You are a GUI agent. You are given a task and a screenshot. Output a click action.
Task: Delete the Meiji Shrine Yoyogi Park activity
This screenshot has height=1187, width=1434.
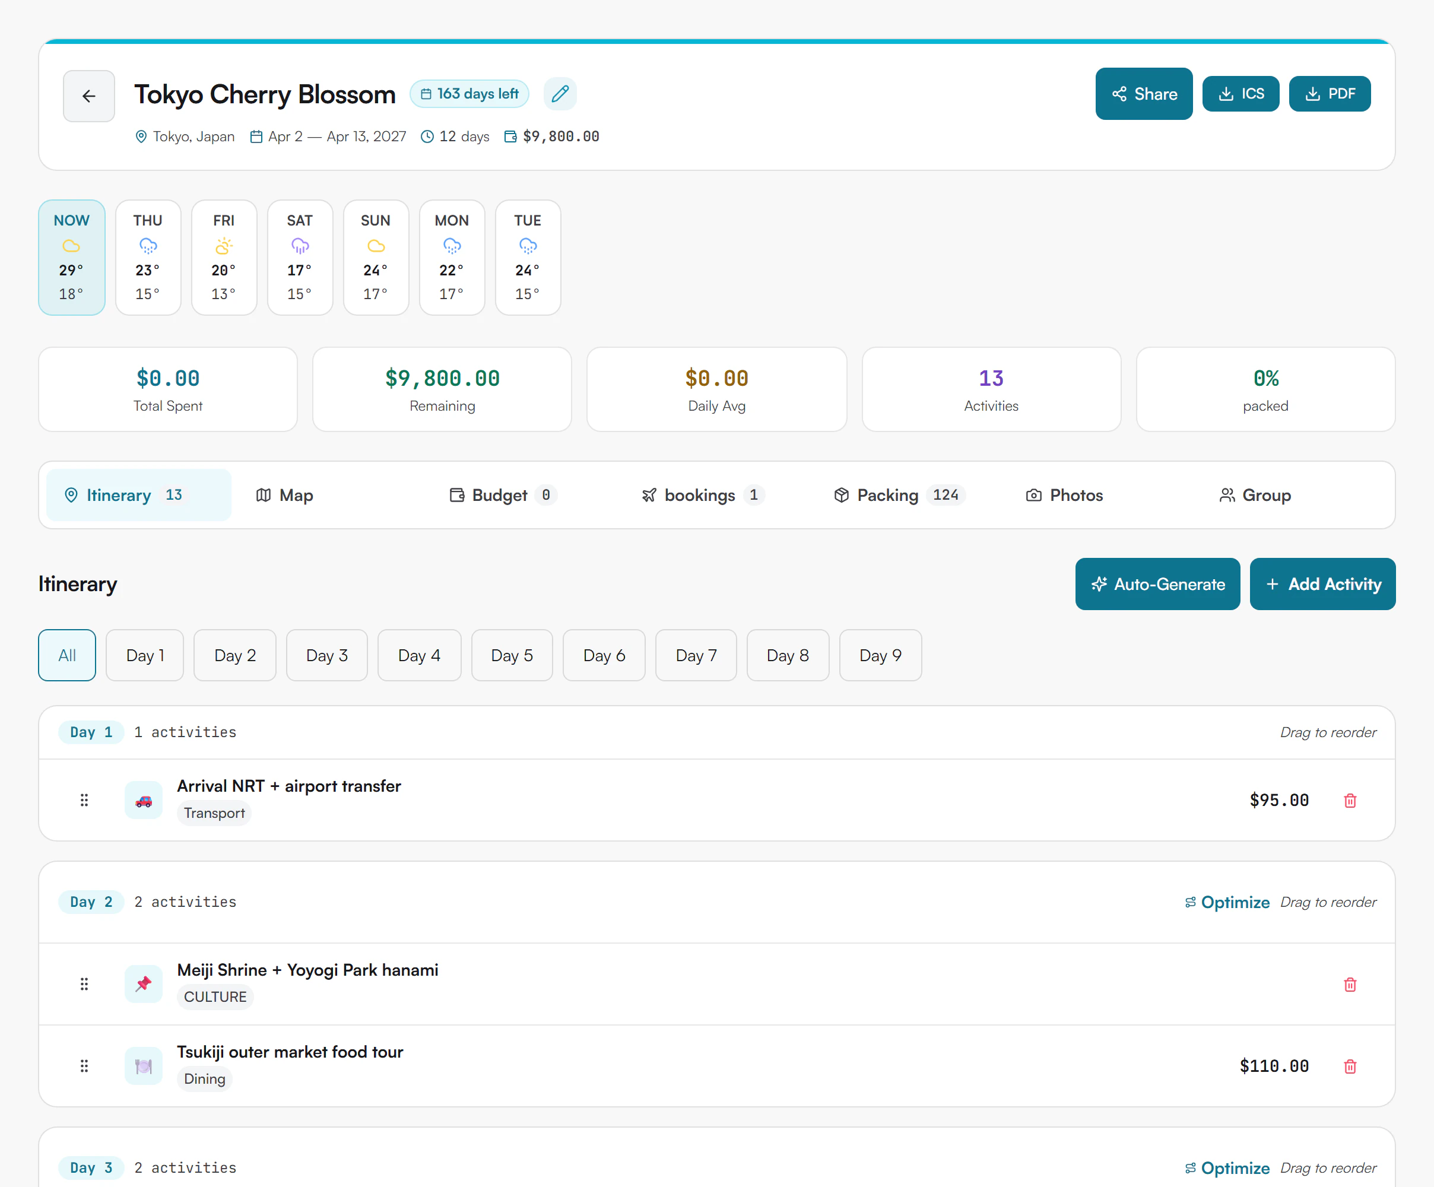(1350, 984)
